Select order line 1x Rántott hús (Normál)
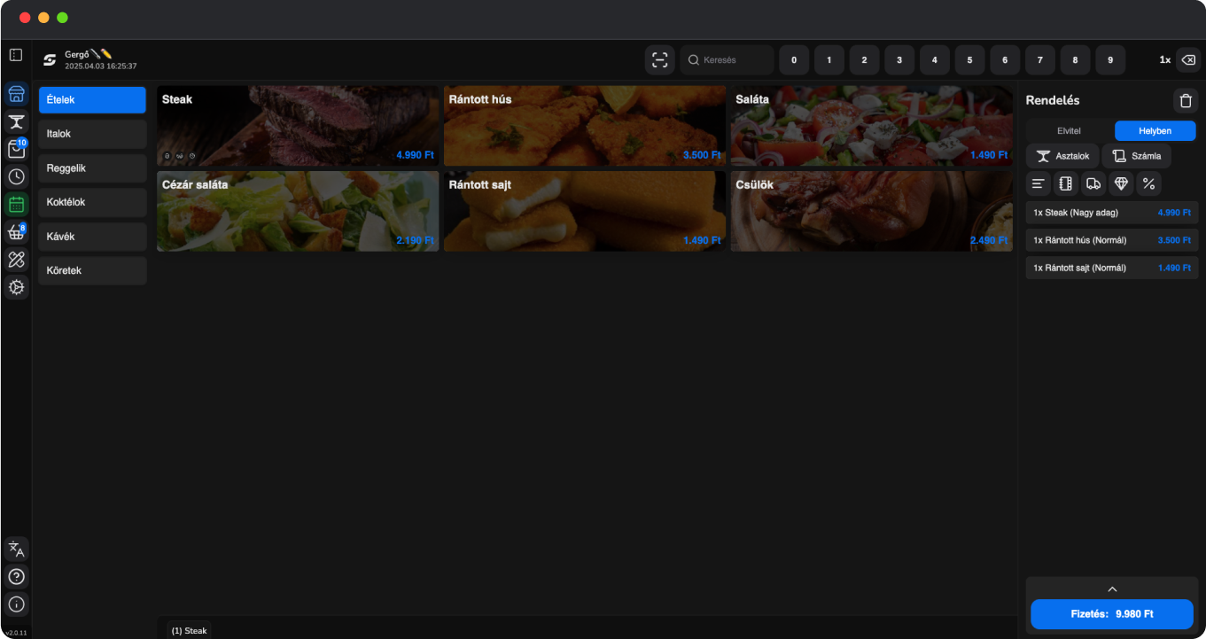The width and height of the screenshot is (1206, 639). point(1112,240)
